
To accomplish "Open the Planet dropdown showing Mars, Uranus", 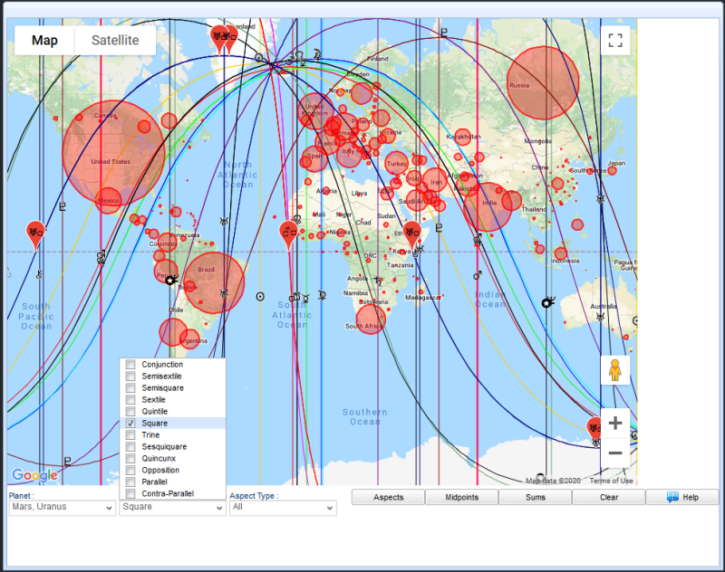I will 62,508.
